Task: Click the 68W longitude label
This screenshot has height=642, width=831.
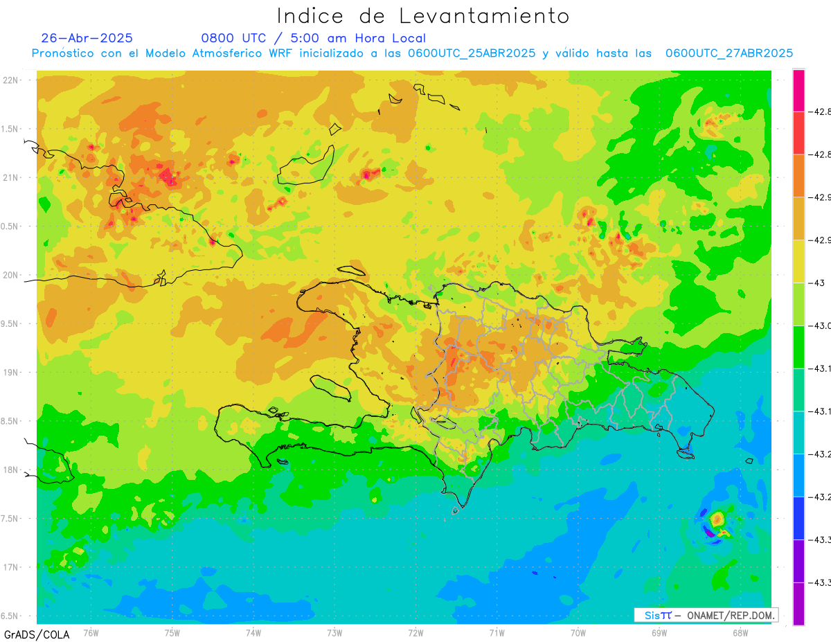Action: [x=740, y=632]
